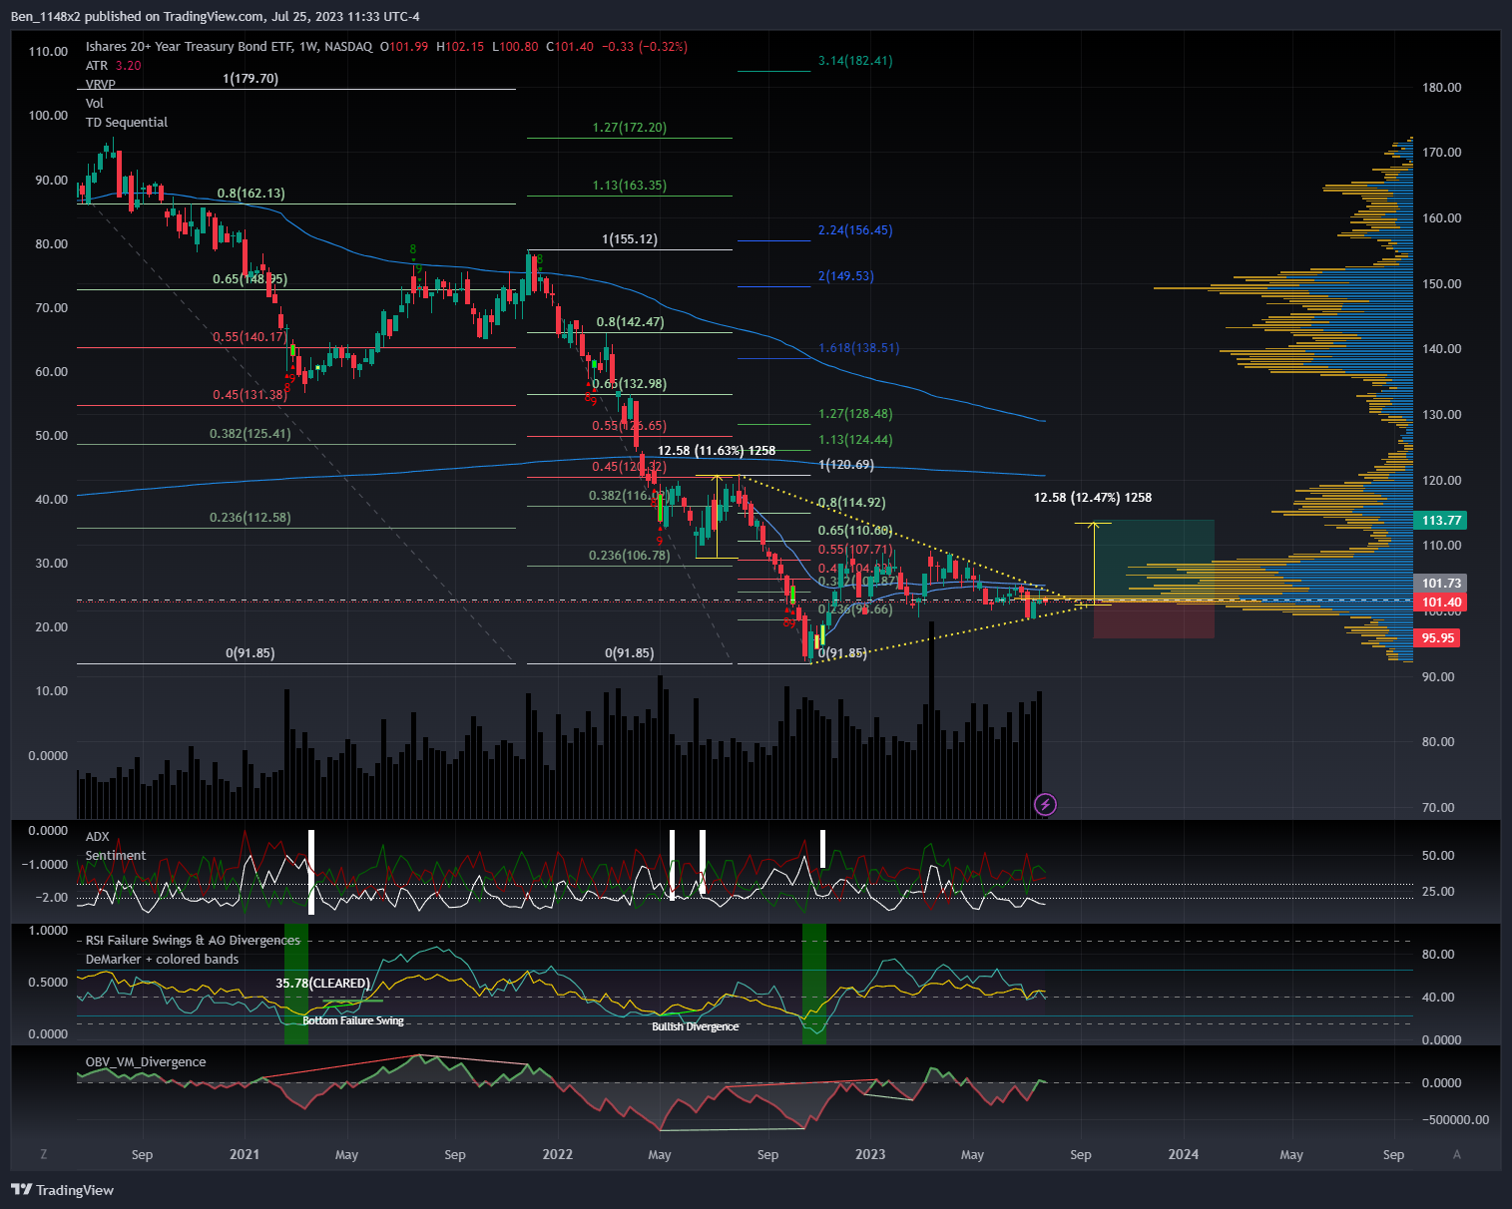Click the 2021 label on the time axis

(x=245, y=1154)
